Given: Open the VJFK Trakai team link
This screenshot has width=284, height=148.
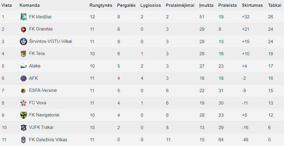Looking at the screenshot, I should [x=41, y=127].
